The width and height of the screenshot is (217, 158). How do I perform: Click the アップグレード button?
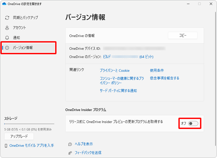click(19, 136)
